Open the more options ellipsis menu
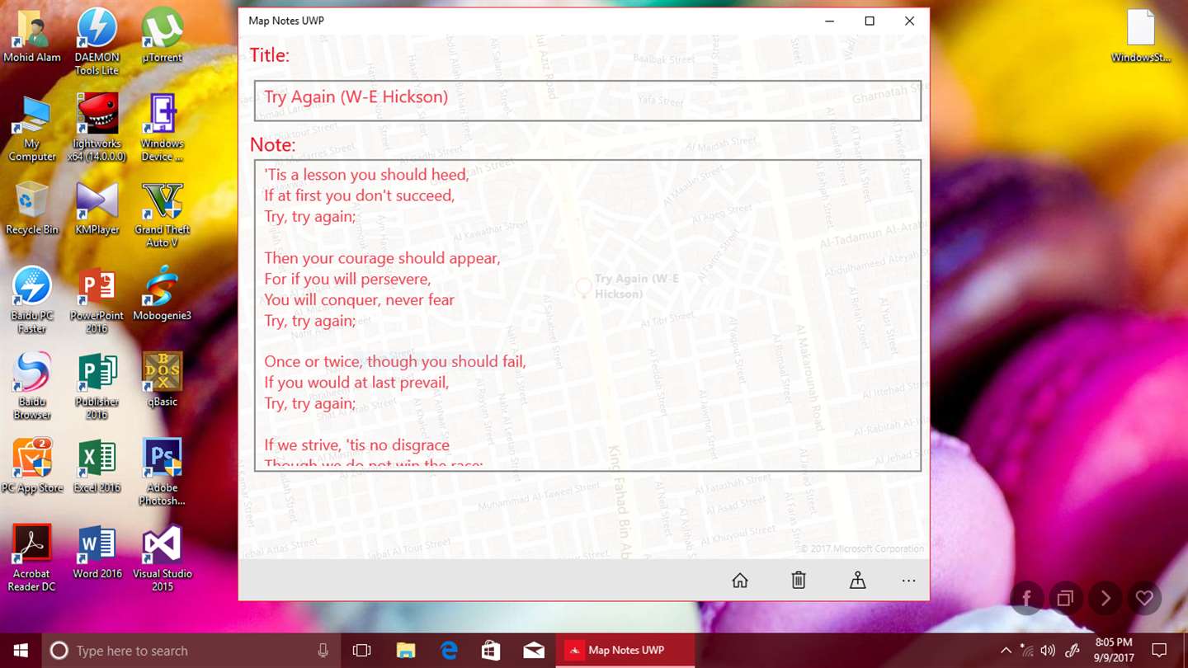 click(x=909, y=581)
